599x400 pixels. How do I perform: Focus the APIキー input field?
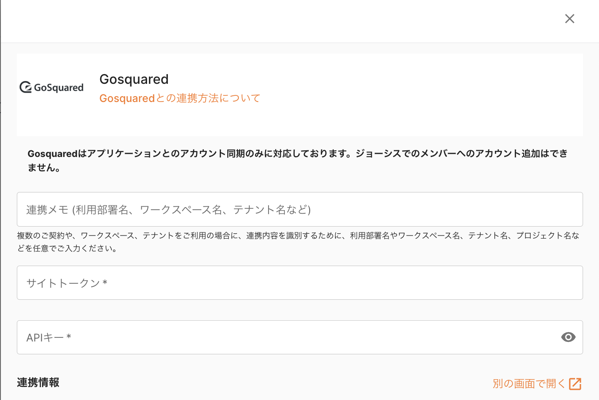pos(288,337)
